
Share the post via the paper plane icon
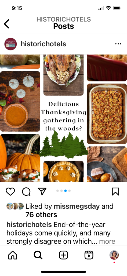point(42,191)
